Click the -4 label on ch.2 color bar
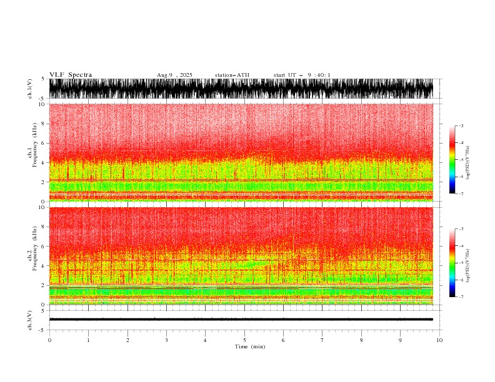This screenshot has height=382, width=495. point(461,246)
